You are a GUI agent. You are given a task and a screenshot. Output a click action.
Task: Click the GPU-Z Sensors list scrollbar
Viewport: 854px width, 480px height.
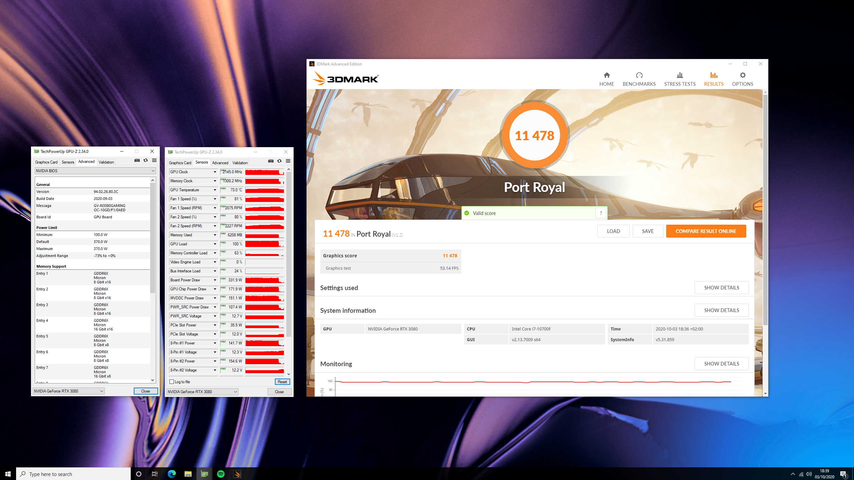coord(289,254)
